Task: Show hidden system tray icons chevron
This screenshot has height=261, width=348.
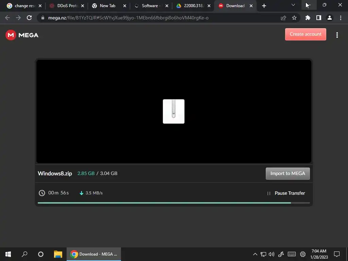Action: [x=255, y=254]
